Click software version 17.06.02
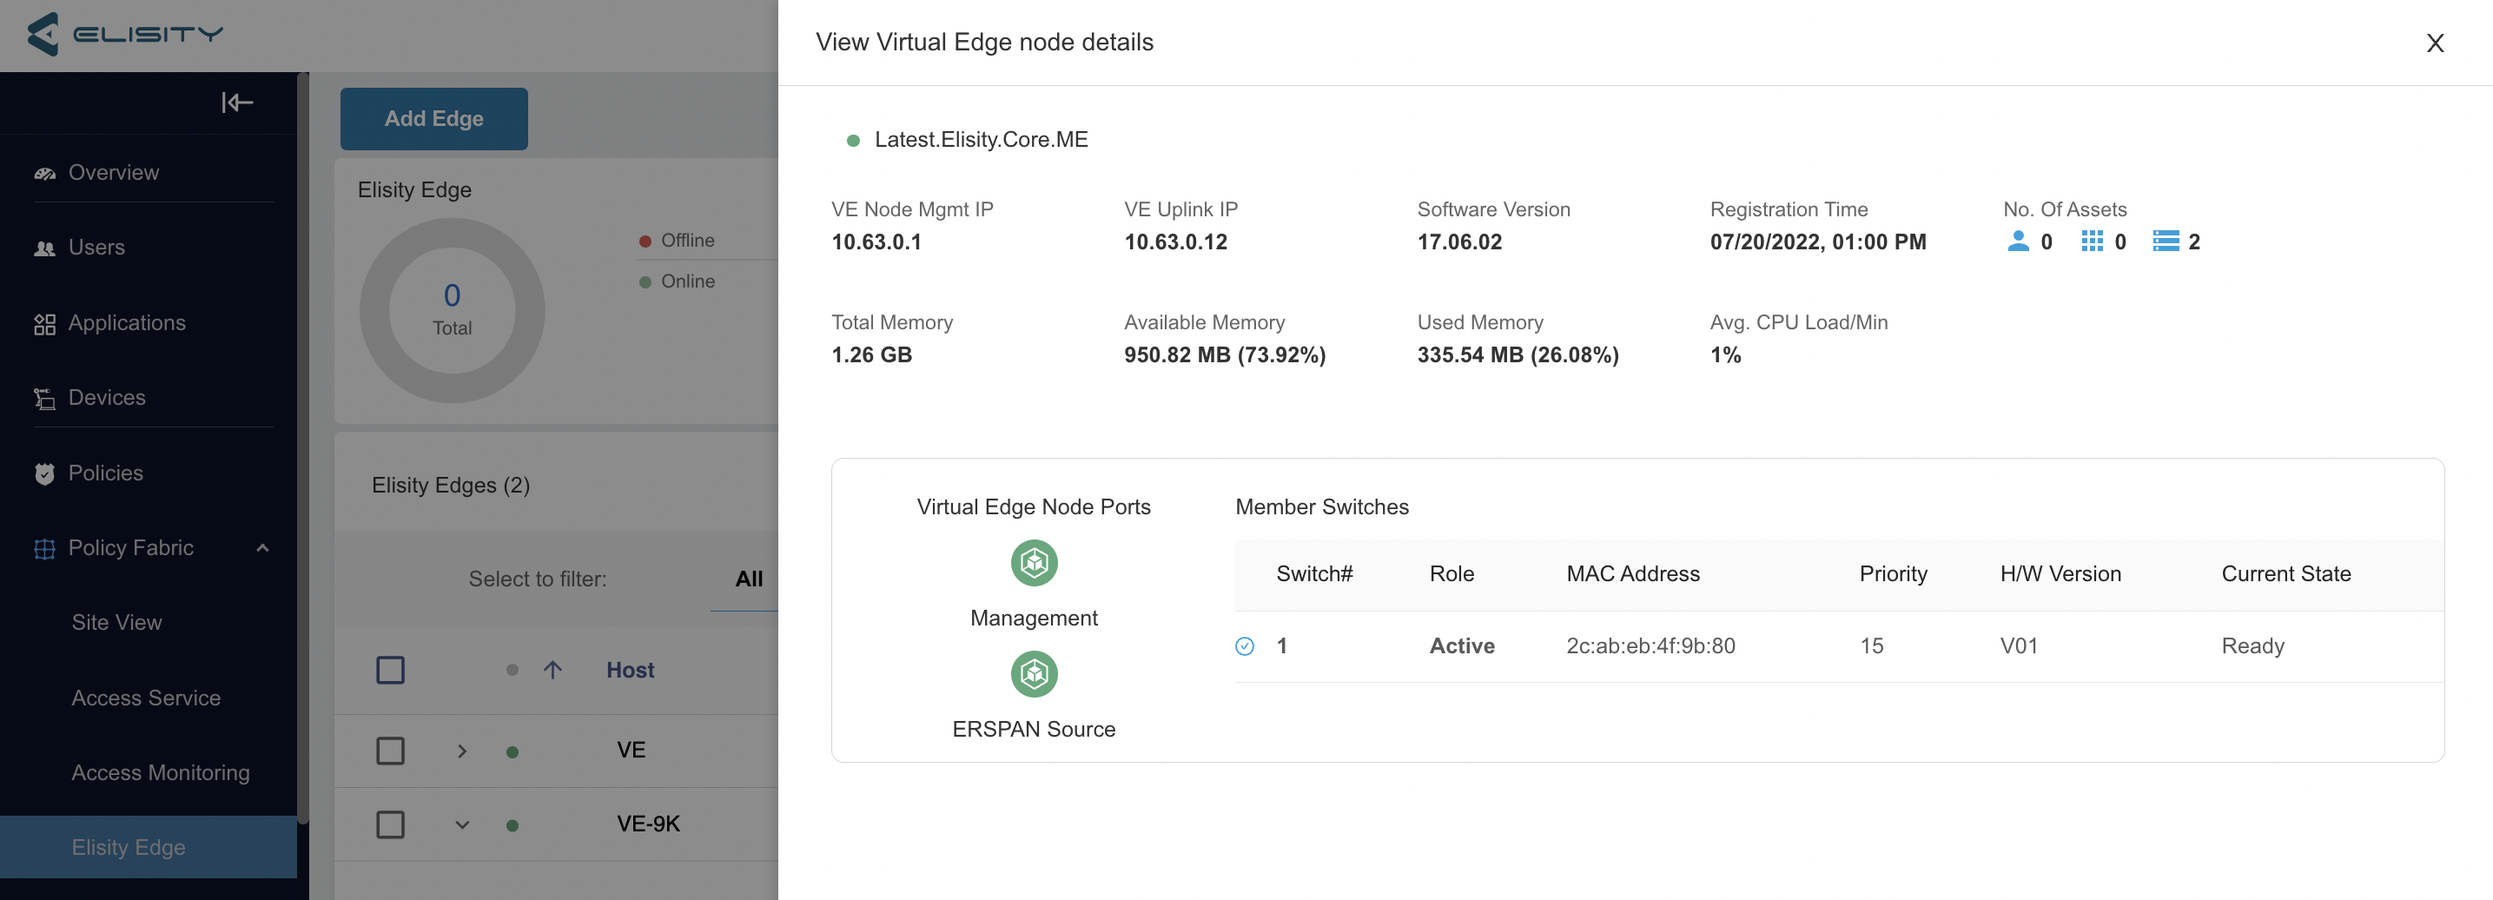Image resolution: width=2493 pixels, height=900 pixels. (x=1459, y=242)
